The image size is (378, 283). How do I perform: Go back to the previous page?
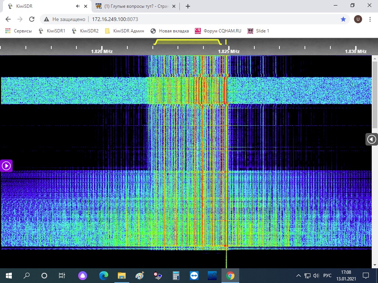[8, 19]
